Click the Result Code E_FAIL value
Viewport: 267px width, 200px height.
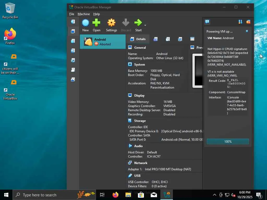[236, 84]
